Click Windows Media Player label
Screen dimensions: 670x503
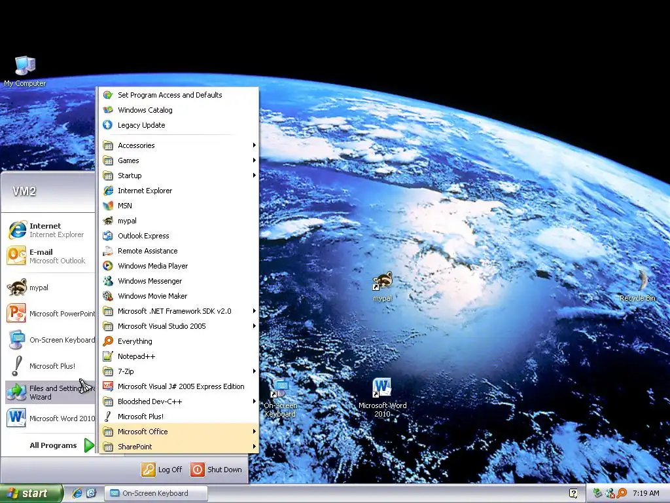153,266
